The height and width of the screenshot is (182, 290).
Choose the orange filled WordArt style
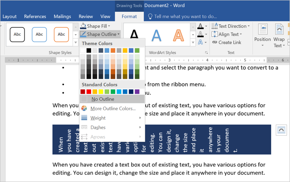(x=179, y=36)
